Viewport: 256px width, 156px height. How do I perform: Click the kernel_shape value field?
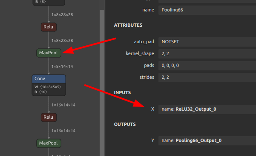(x=207, y=53)
